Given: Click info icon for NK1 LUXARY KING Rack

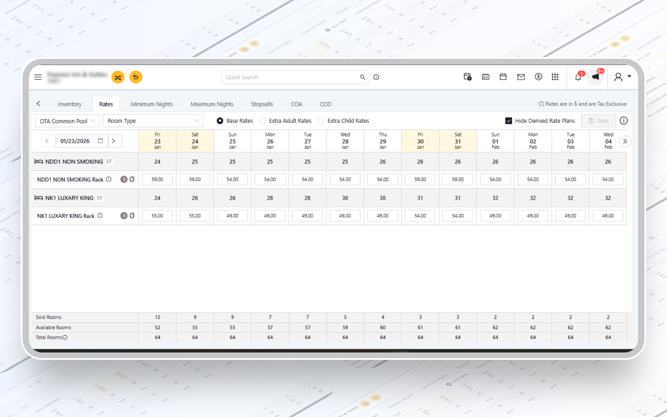Looking at the screenshot, I should click(x=100, y=216).
